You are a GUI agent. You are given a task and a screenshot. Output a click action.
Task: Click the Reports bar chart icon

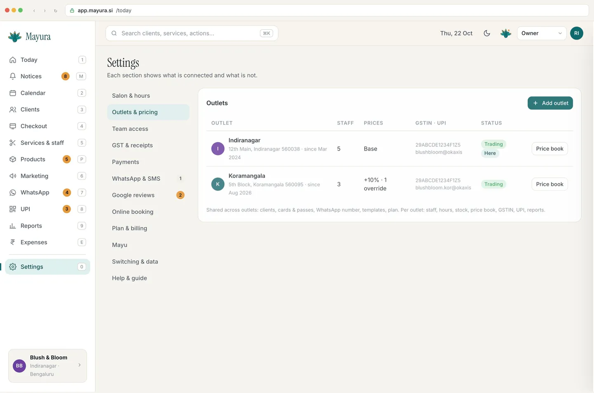point(13,226)
